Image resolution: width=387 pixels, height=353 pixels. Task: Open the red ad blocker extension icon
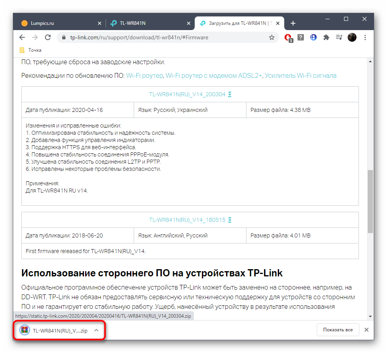click(288, 38)
